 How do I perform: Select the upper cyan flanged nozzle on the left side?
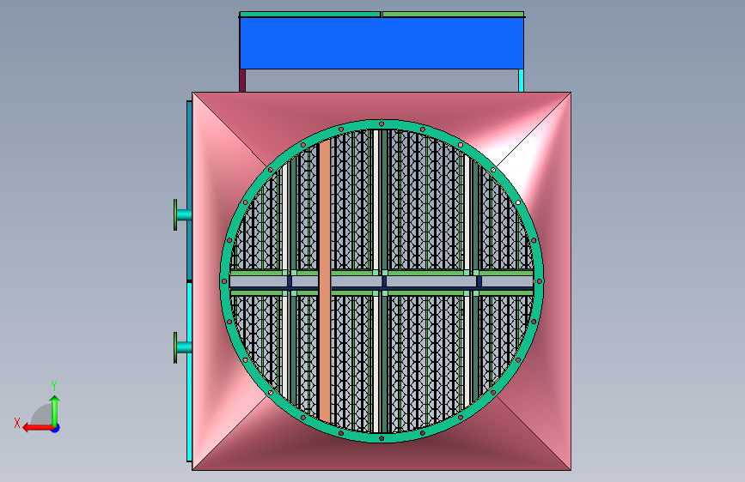click(x=182, y=215)
